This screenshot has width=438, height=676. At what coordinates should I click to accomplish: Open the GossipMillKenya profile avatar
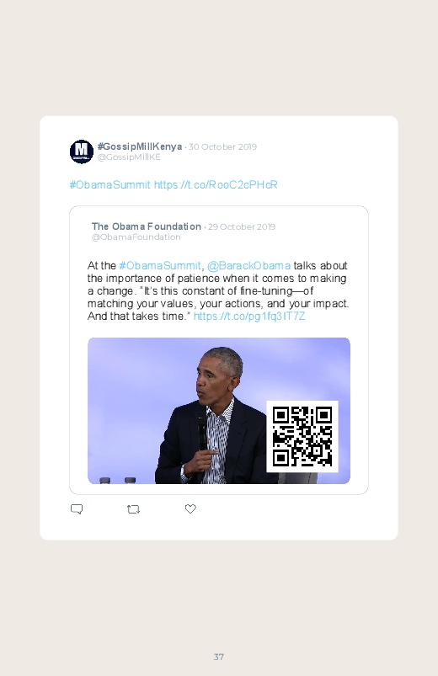click(x=82, y=152)
